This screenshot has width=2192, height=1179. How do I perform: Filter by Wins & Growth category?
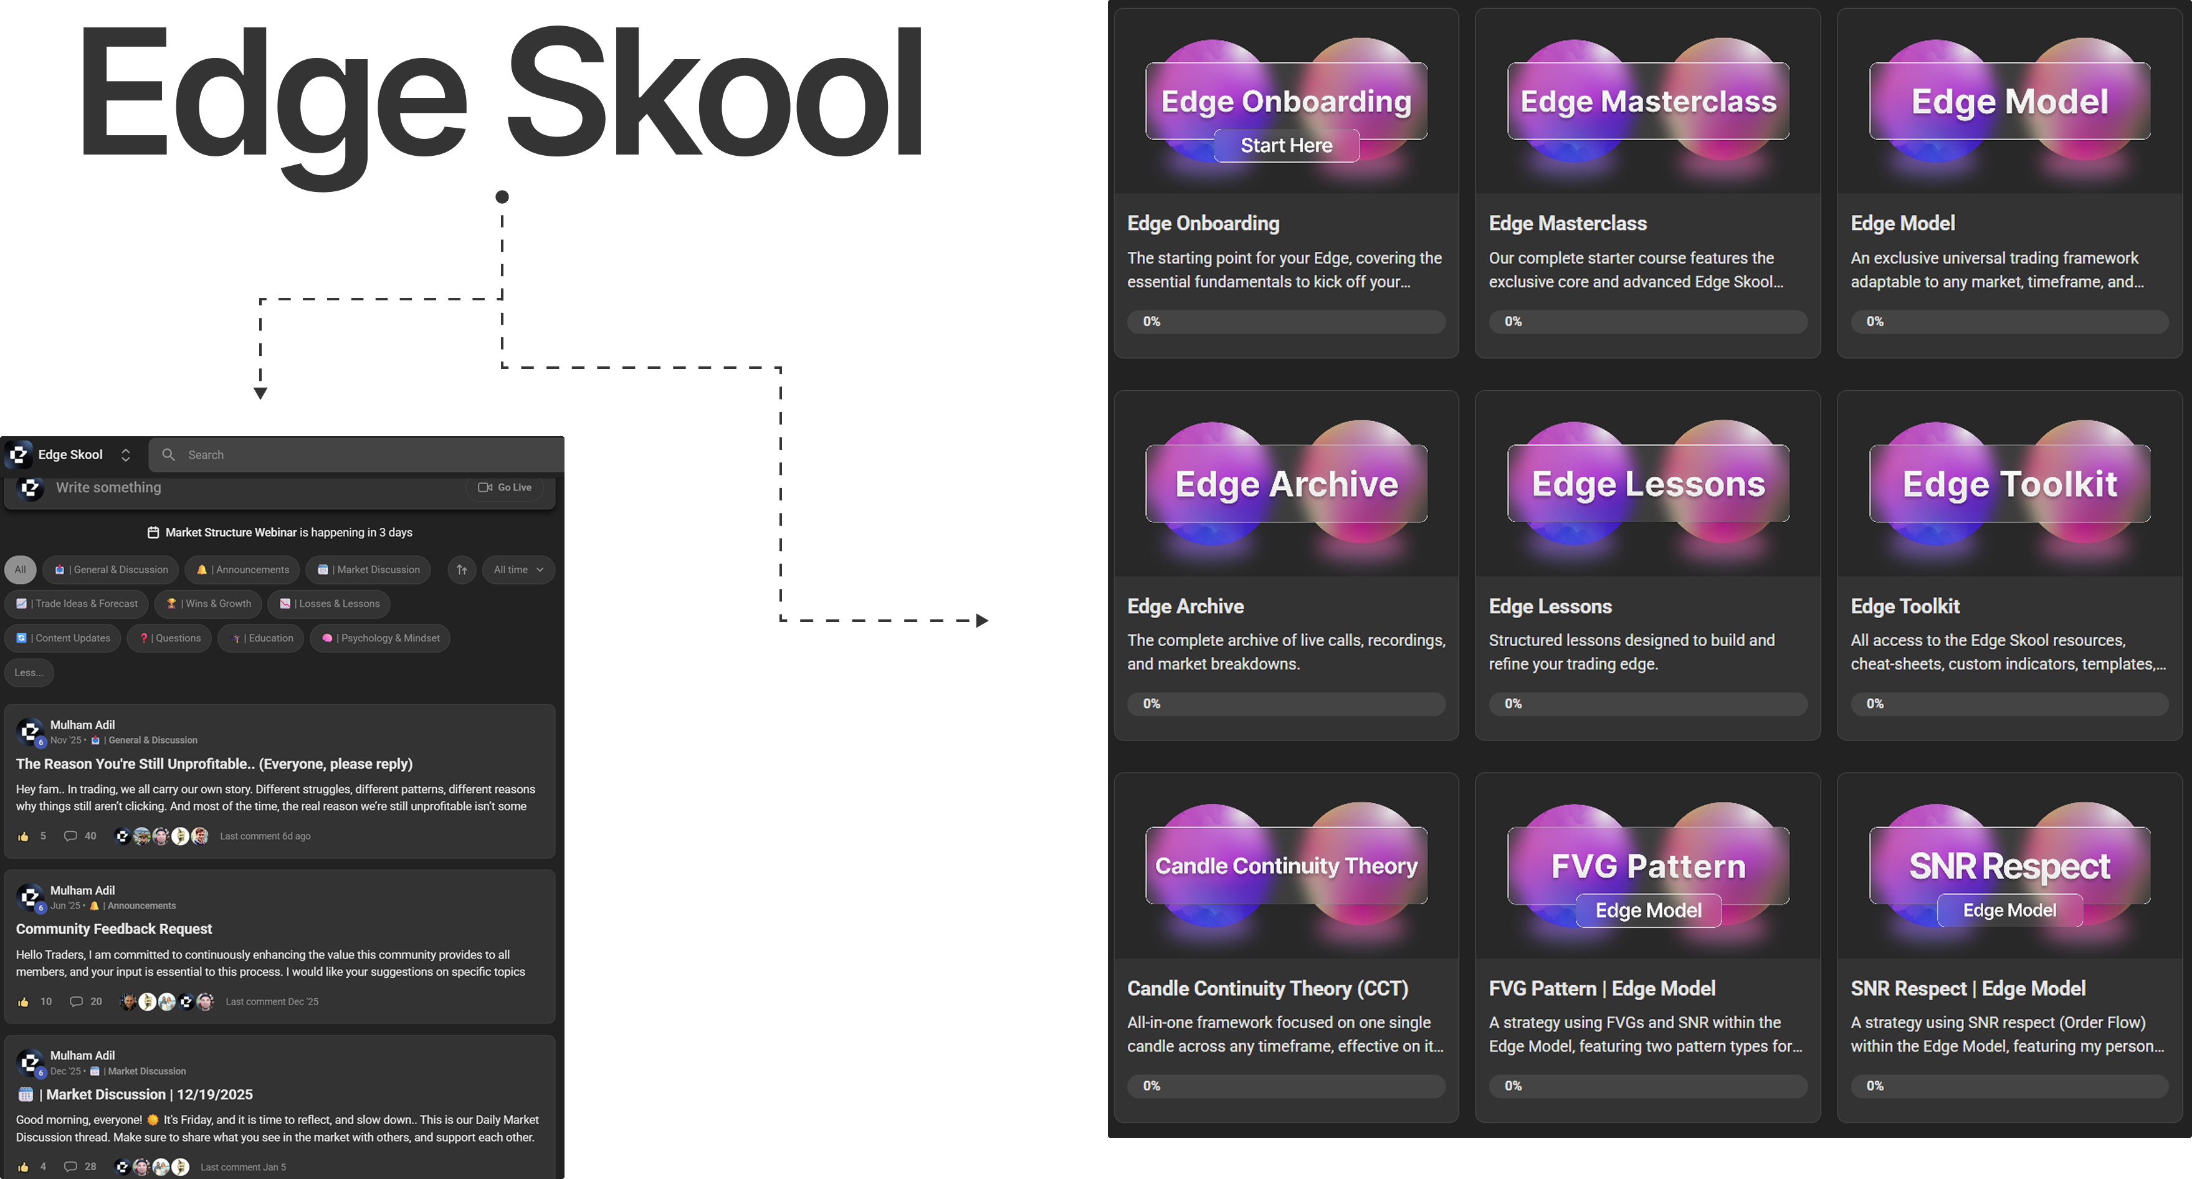[x=209, y=604]
